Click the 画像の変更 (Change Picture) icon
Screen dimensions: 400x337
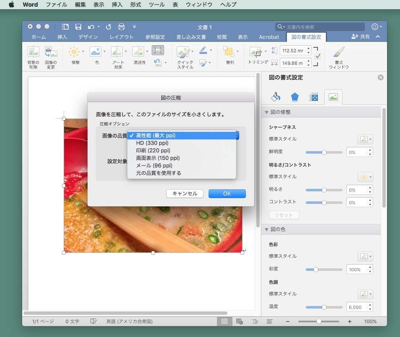pos(51,52)
